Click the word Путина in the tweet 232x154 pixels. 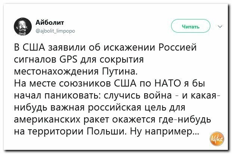120,72
